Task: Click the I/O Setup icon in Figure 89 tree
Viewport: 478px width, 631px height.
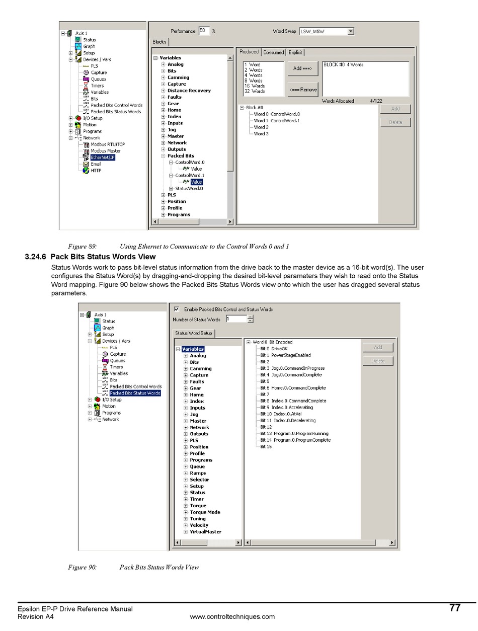Action: coord(78,118)
